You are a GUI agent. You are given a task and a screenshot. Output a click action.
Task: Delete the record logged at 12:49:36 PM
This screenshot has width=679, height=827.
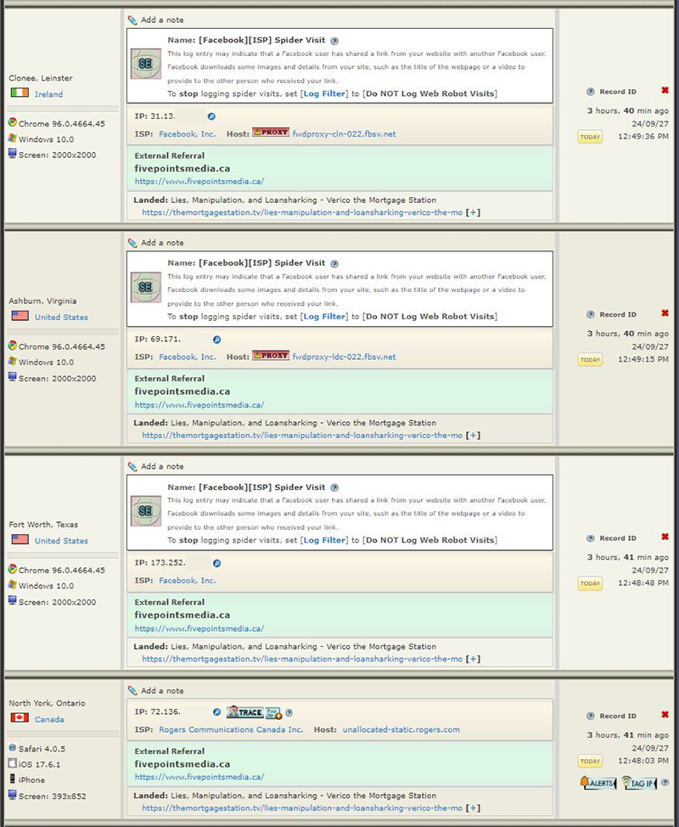665,91
